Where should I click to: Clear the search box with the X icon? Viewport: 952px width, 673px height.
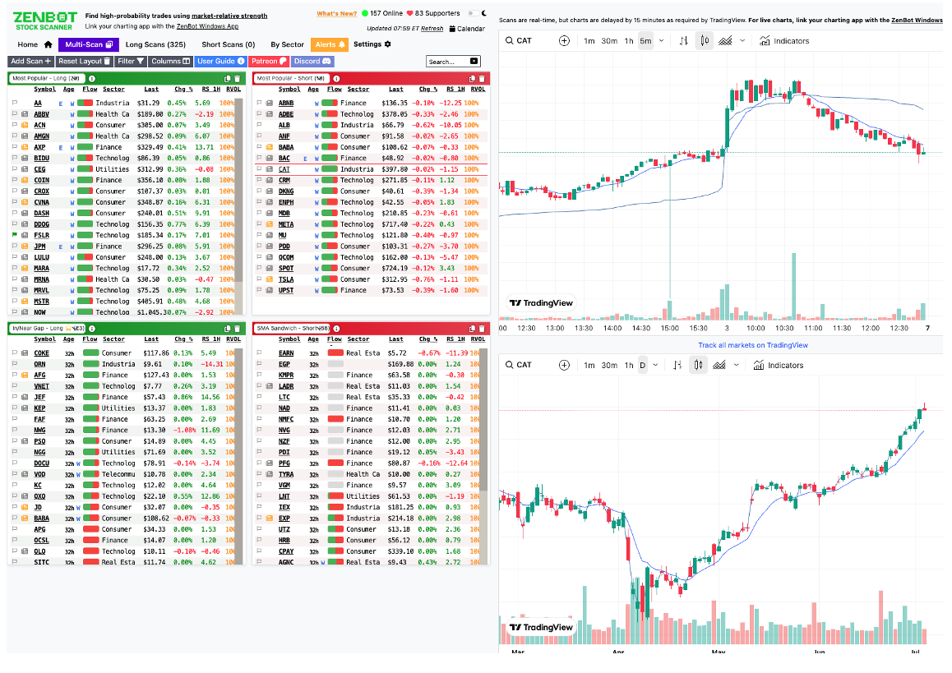474,62
